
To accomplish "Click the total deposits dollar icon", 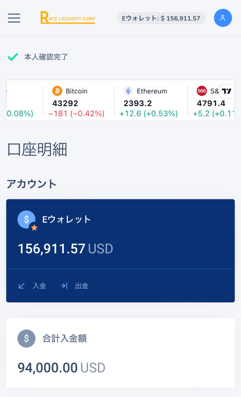I will [x=27, y=338].
